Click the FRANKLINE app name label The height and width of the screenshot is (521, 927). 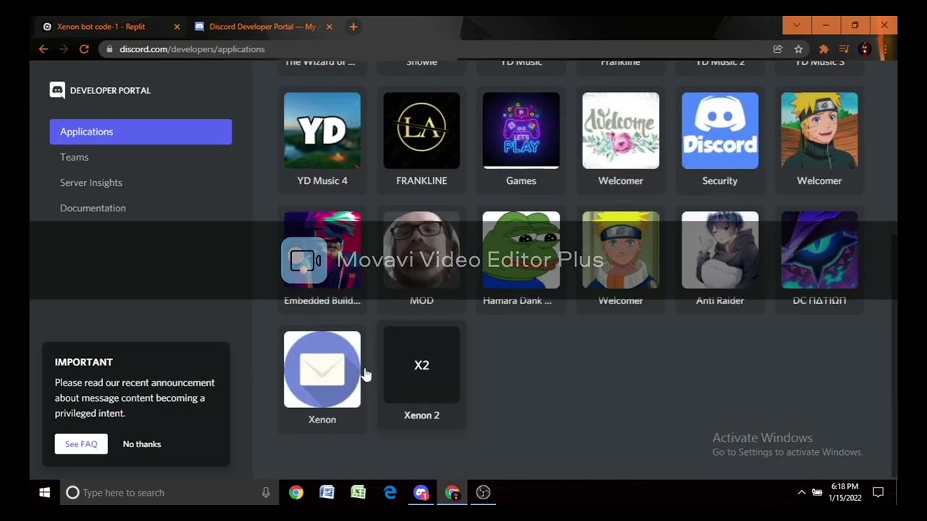[421, 181]
